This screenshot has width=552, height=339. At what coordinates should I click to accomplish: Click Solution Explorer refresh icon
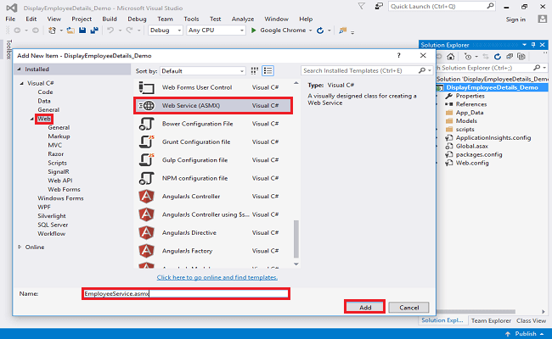coord(498,57)
